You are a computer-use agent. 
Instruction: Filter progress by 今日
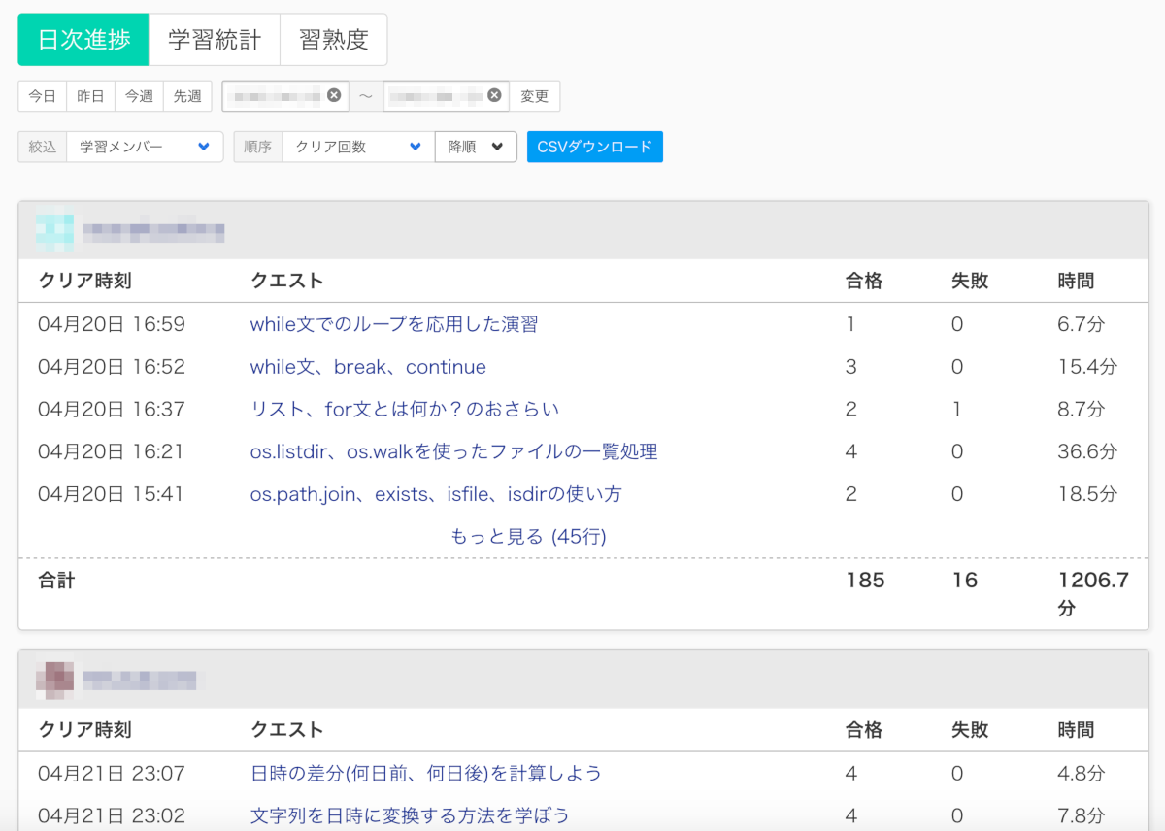[42, 96]
